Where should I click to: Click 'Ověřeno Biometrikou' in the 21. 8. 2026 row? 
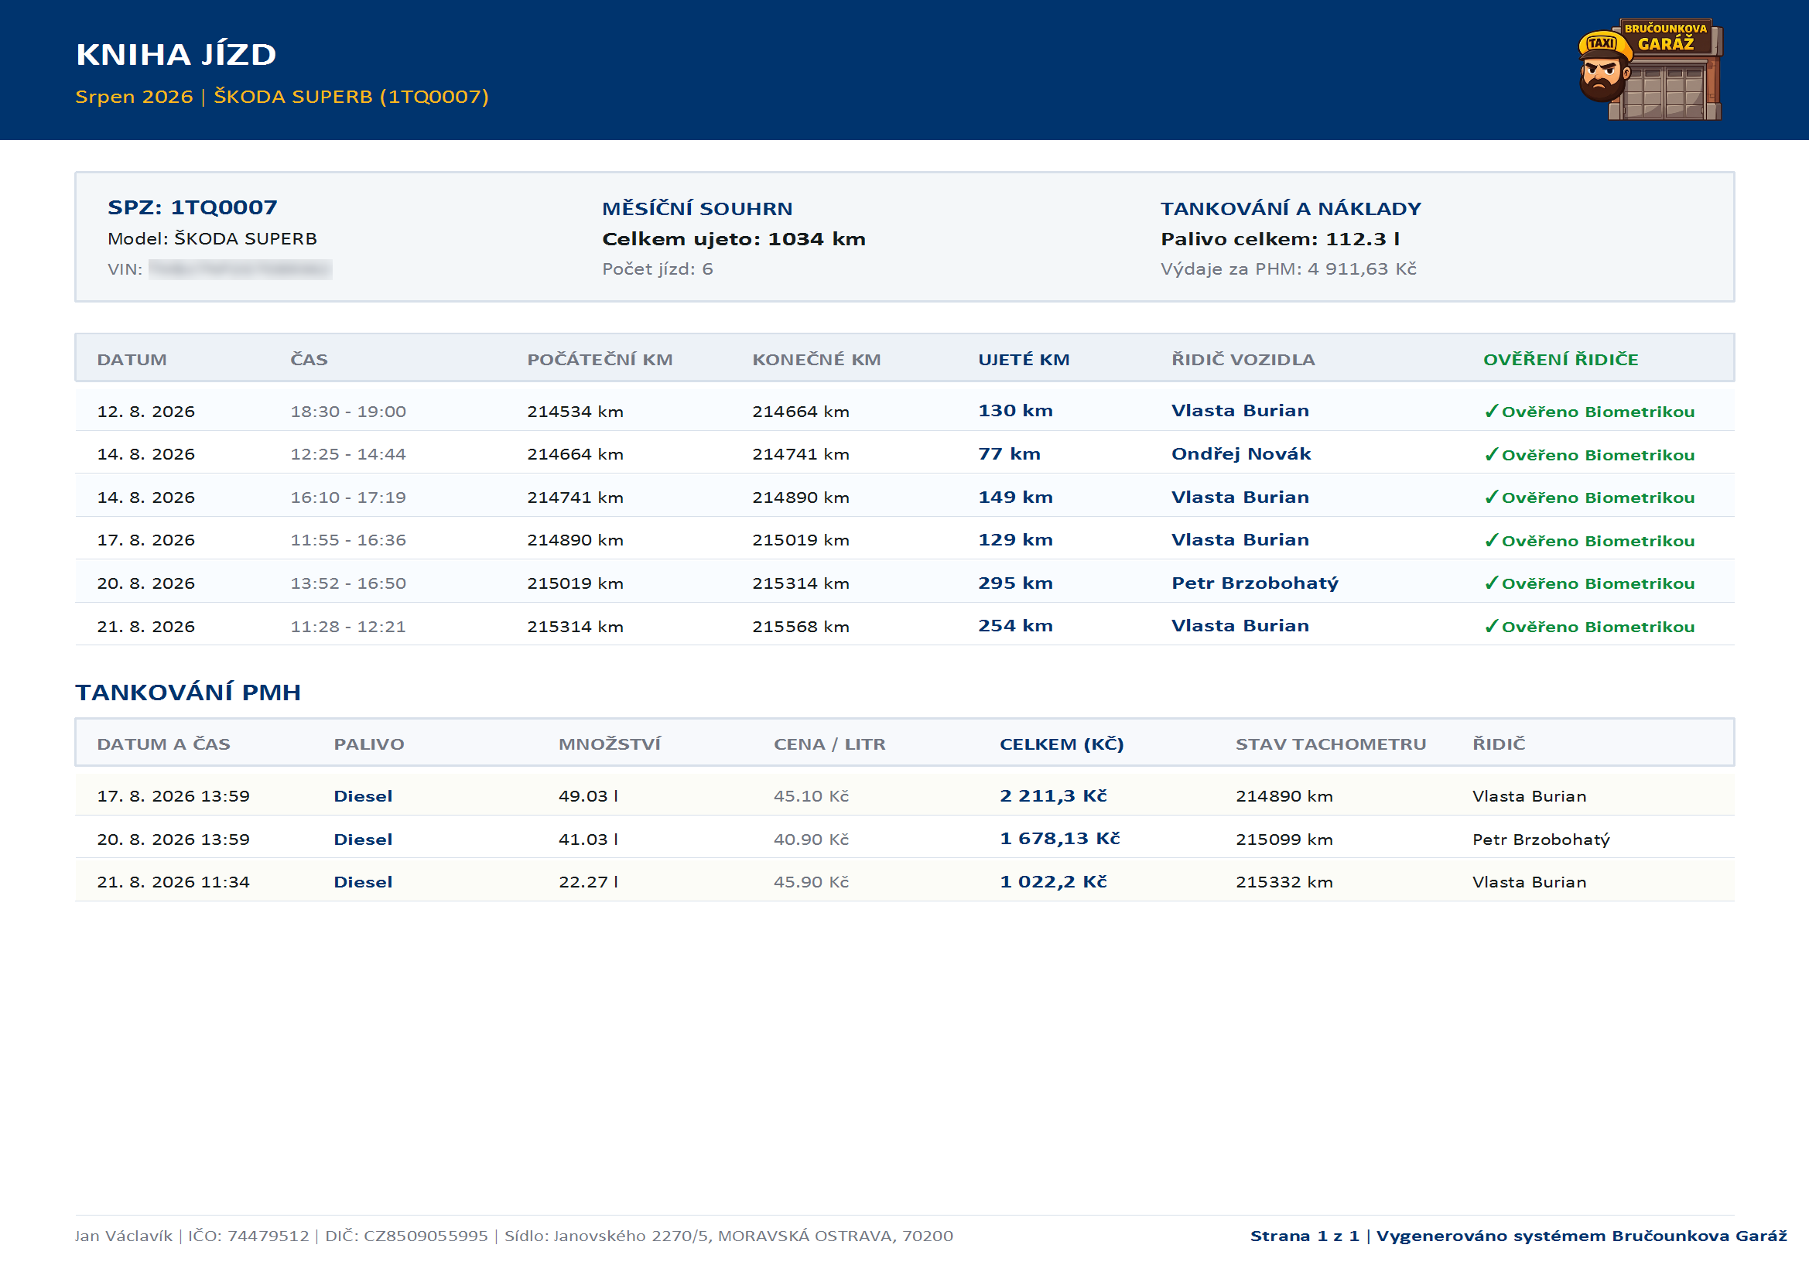(1590, 627)
